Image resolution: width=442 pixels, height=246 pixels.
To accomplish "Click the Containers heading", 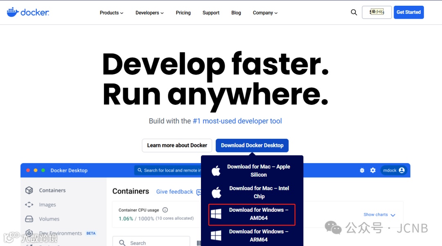I will tap(131, 191).
